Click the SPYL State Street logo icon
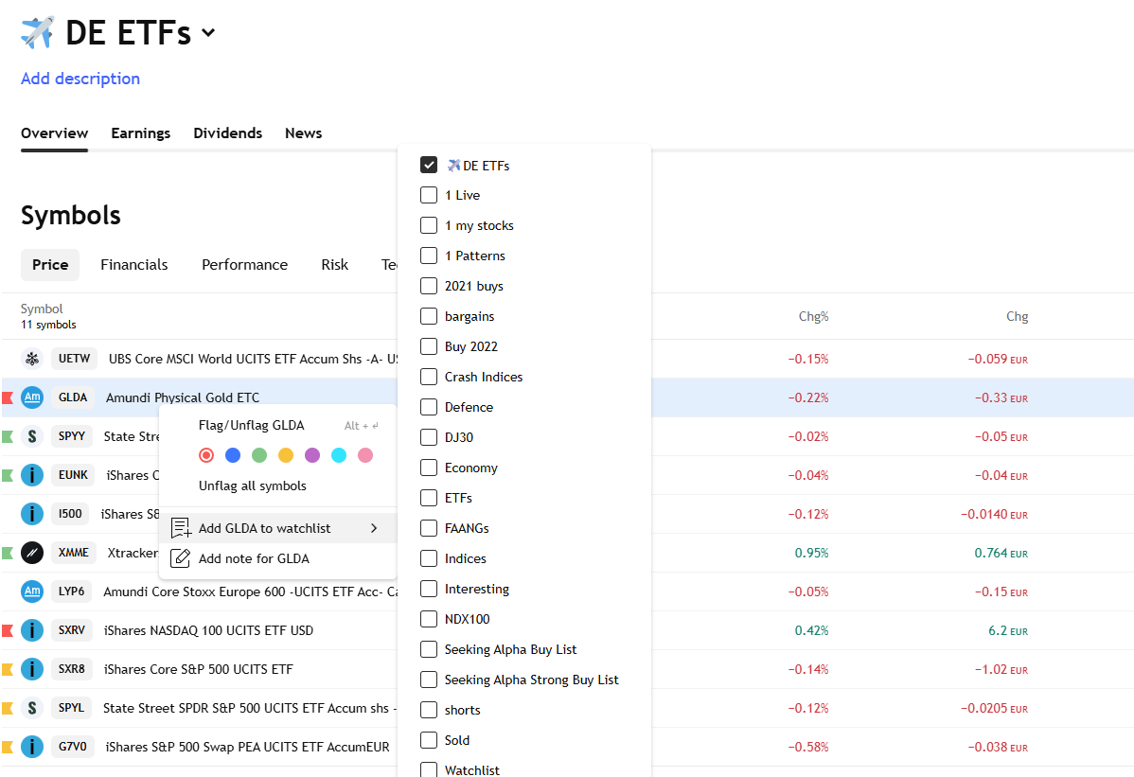The width and height of the screenshot is (1134, 777). (32, 708)
